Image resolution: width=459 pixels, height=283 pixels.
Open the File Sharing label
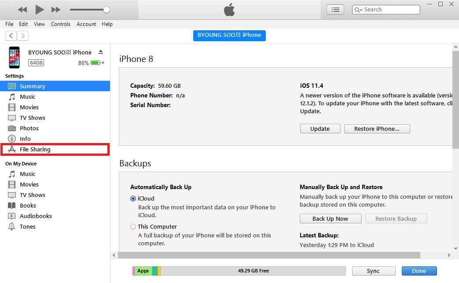[x=35, y=149]
